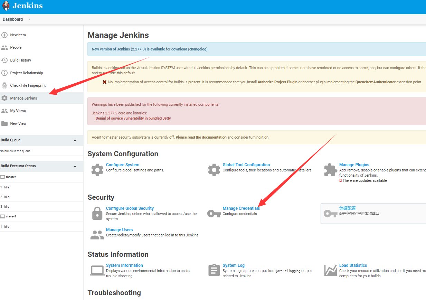Open the Manage Credentials link
Screen dimensions: 426x300
coord(241,208)
